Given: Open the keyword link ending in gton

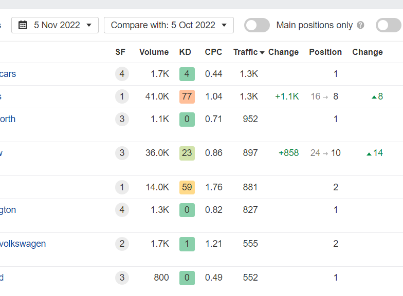Looking at the screenshot, I should [8, 210].
